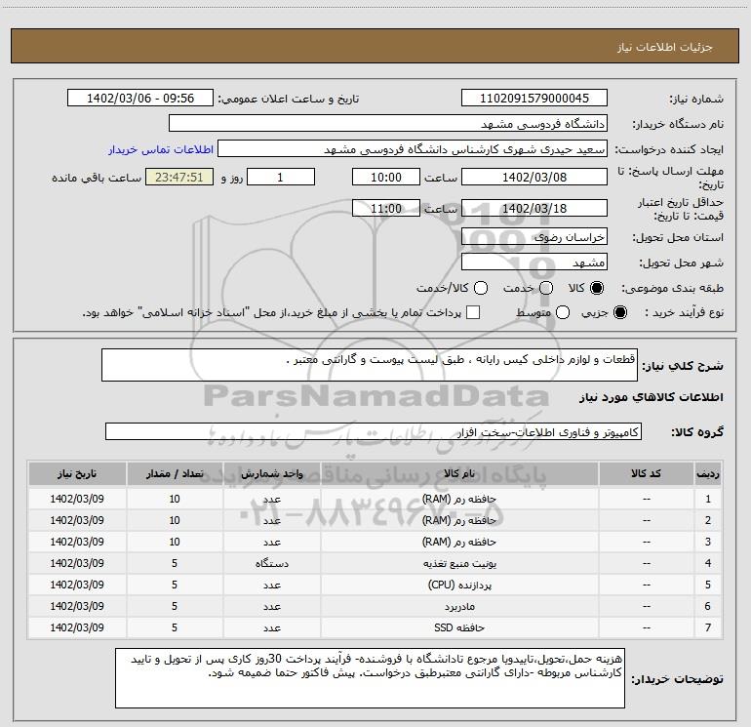This screenshot has height=727, width=751.
Task: Click the نام کالا column header
Action: tap(459, 474)
